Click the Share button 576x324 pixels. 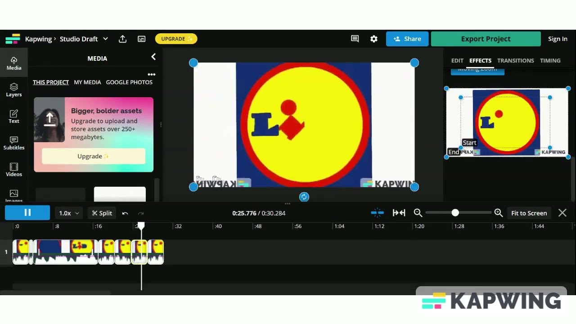(407, 39)
